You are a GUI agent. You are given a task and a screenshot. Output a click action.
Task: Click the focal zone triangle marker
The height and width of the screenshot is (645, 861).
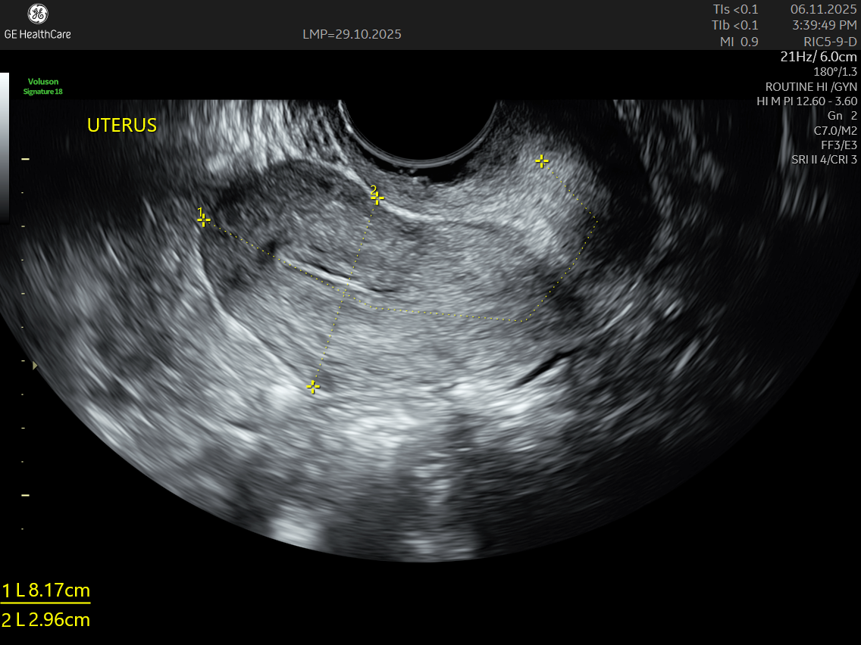coord(33,366)
